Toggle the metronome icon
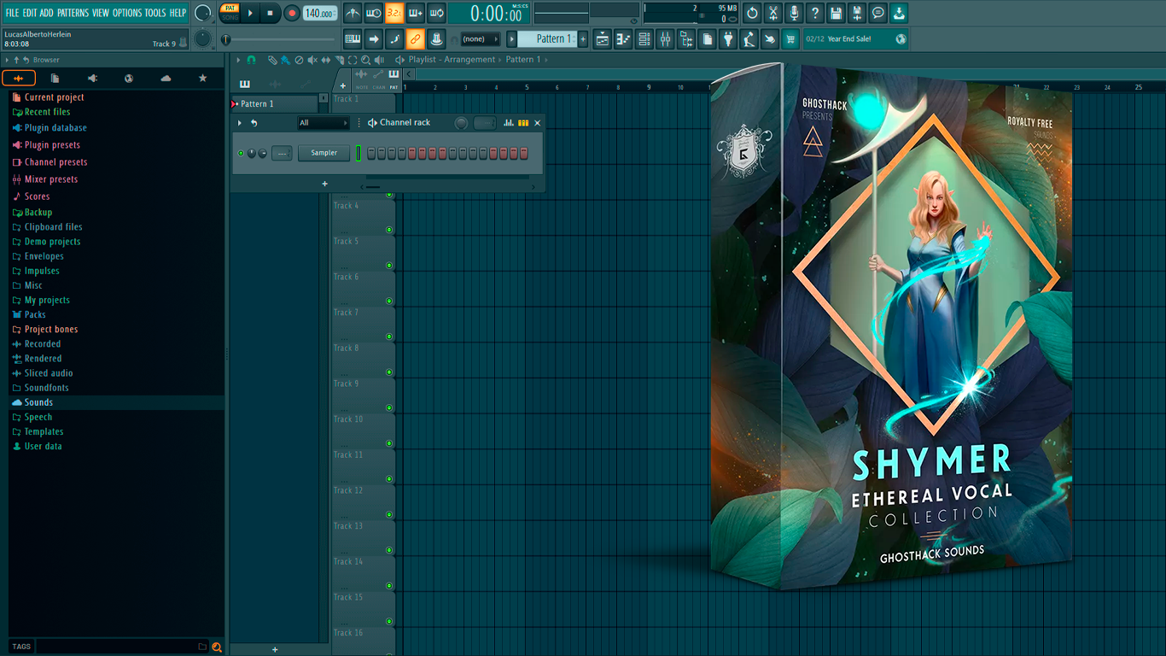 pos(353,13)
